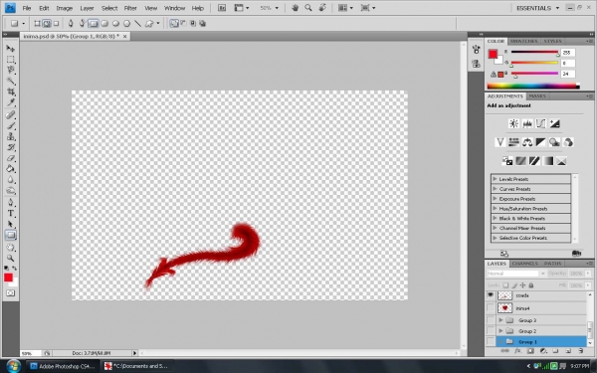This screenshot has height=373, width=597.
Task: Show the Group 1 layer group
Action: [x=491, y=341]
